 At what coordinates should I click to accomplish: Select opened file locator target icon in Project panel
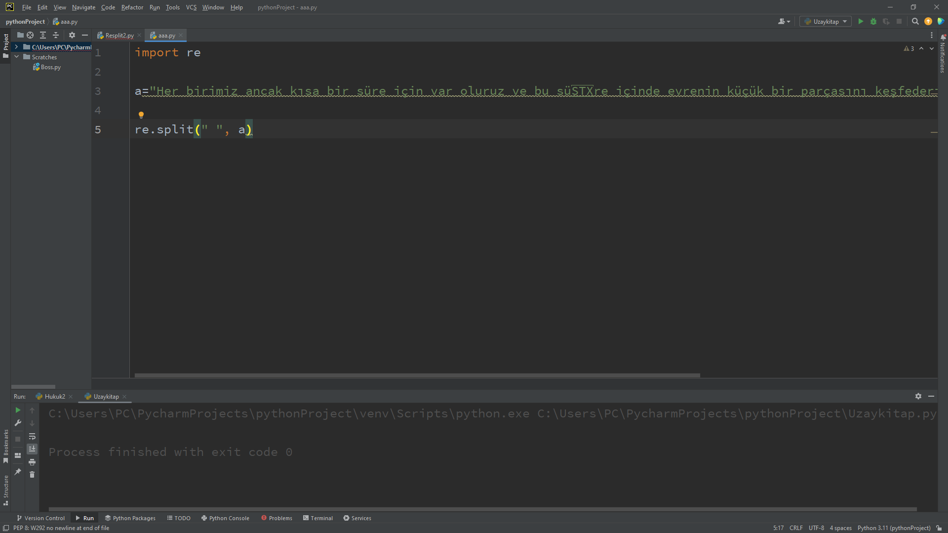(x=30, y=35)
